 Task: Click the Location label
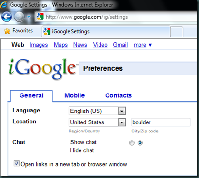[x=24, y=122]
